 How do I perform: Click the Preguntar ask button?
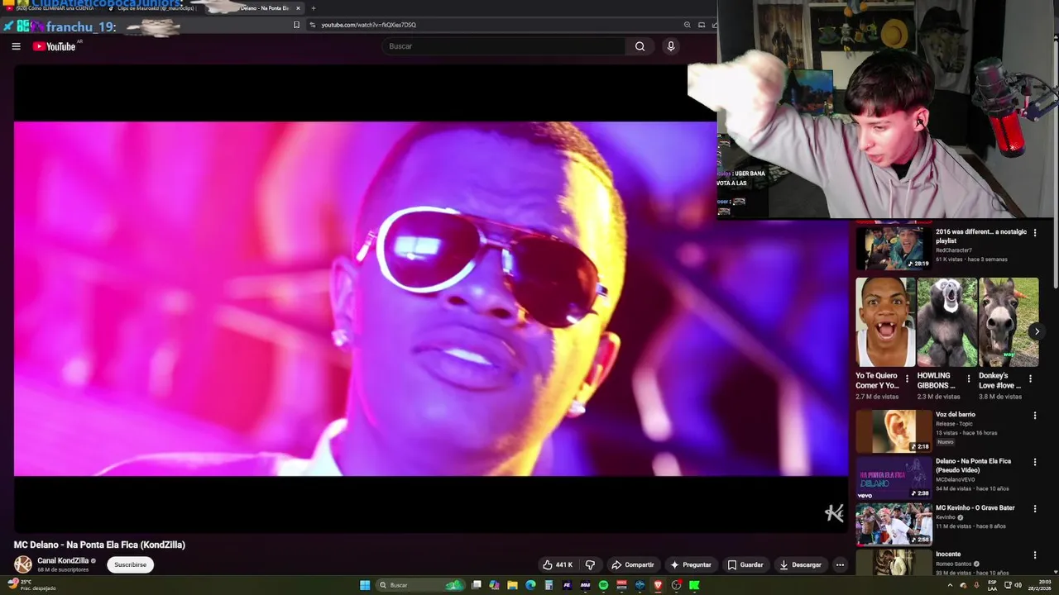pos(691,565)
